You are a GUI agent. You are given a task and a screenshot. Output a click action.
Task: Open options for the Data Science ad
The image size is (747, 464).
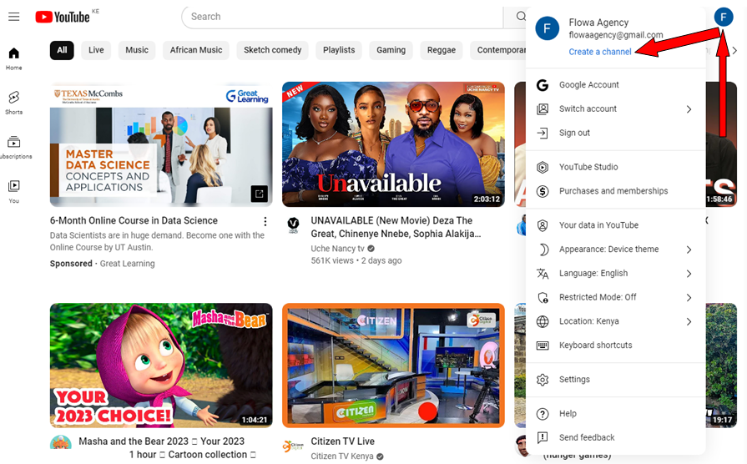265,222
